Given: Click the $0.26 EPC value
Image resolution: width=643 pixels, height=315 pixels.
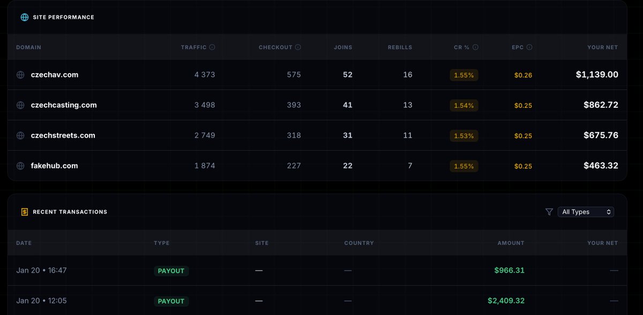Looking at the screenshot, I should coord(523,75).
